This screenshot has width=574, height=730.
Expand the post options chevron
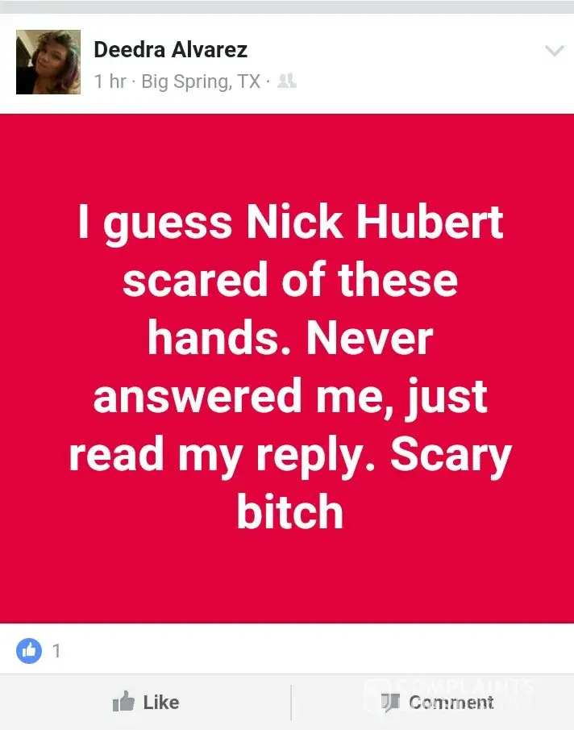coord(555,50)
